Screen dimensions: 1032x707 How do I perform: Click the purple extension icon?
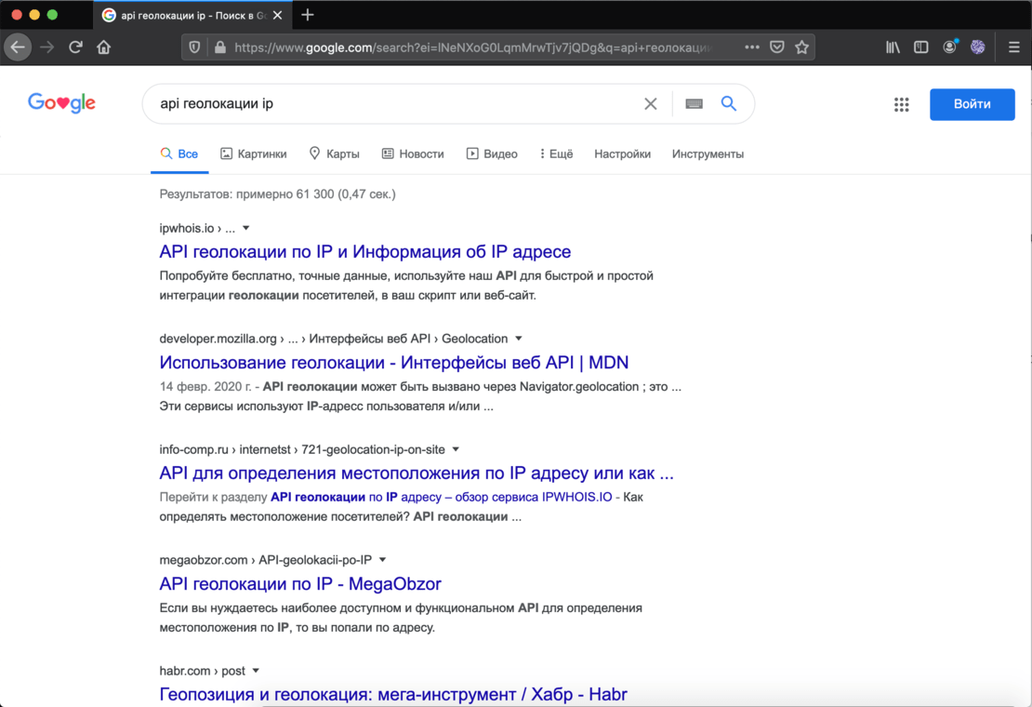click(977, 47)
